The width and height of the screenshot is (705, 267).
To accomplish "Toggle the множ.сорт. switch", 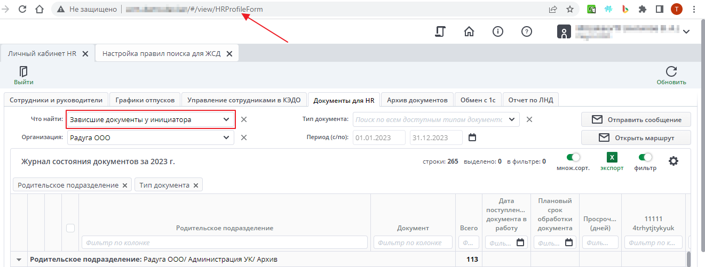I will click(573, 157).
